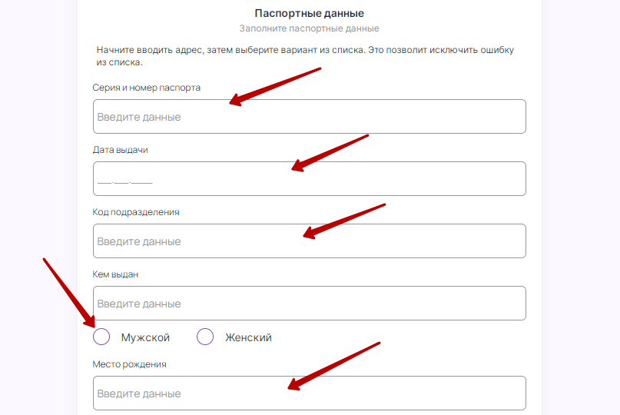Click the Место рождения input field
The width and height of the screenshot is (620, 415).
click(309, 393)
